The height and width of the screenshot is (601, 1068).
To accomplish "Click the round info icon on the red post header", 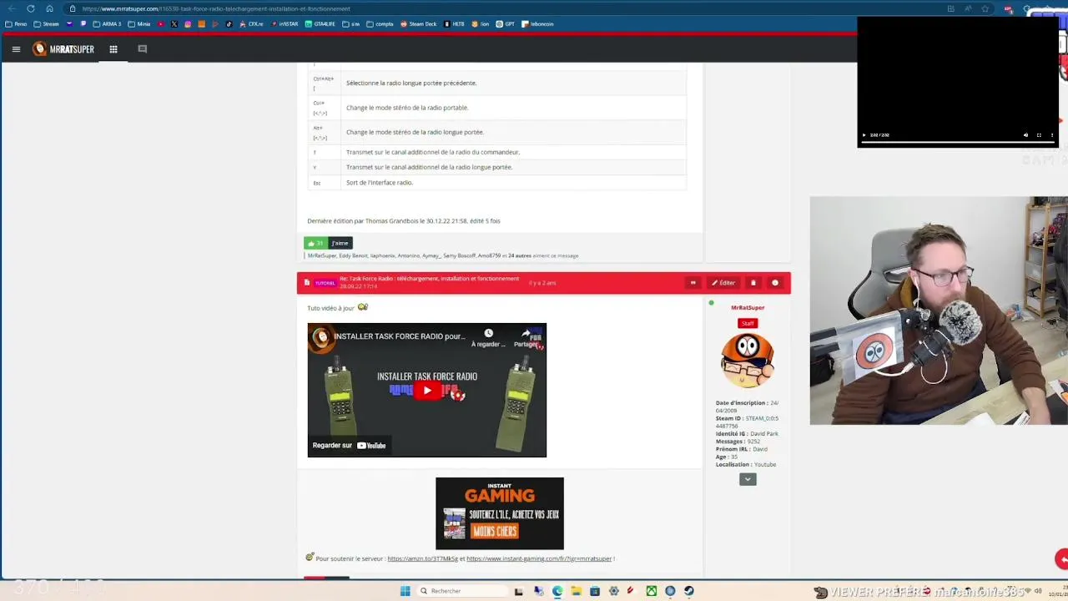I will 775,283.
